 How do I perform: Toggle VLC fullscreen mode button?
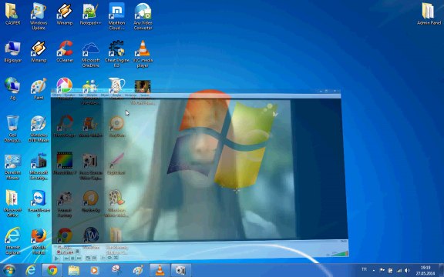click(x=88, y=258)
